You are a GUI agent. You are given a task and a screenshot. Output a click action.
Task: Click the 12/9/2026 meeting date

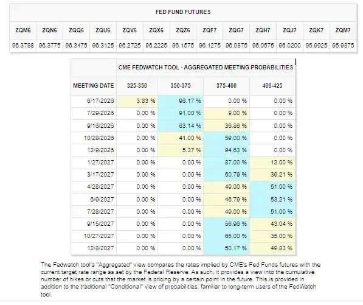[100, 150]
